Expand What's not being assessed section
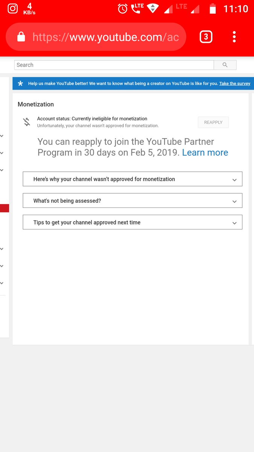 [x=132, y=201]
